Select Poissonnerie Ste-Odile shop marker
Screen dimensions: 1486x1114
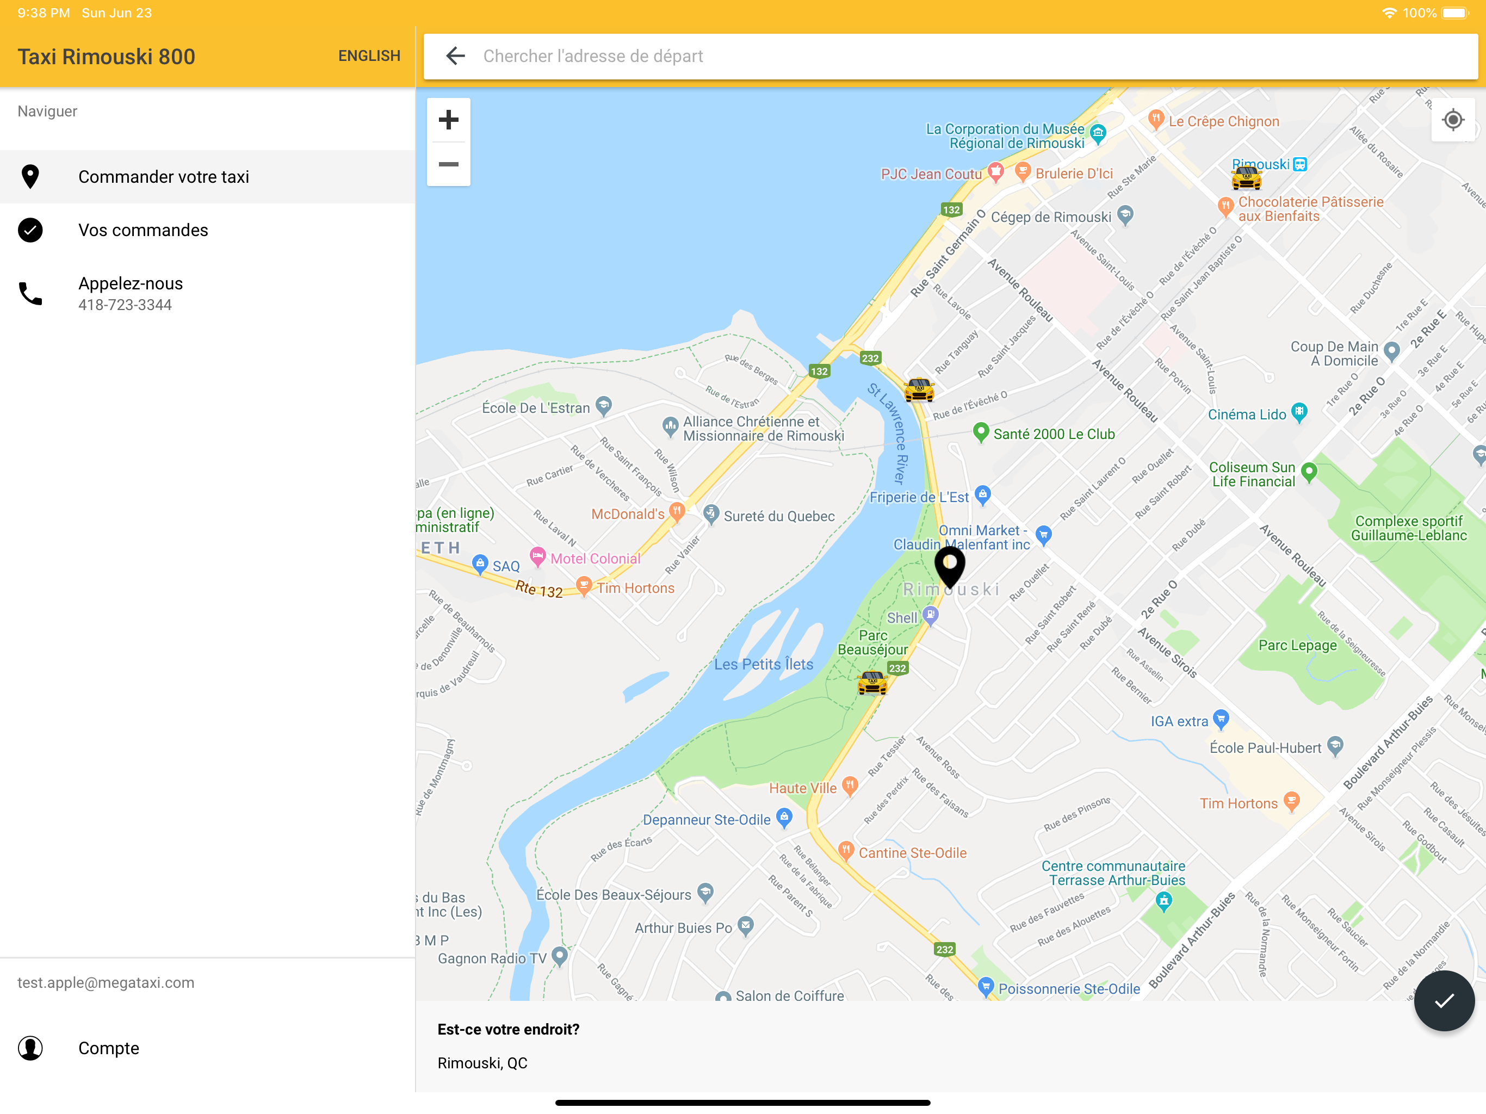click(x=986, y=986)
